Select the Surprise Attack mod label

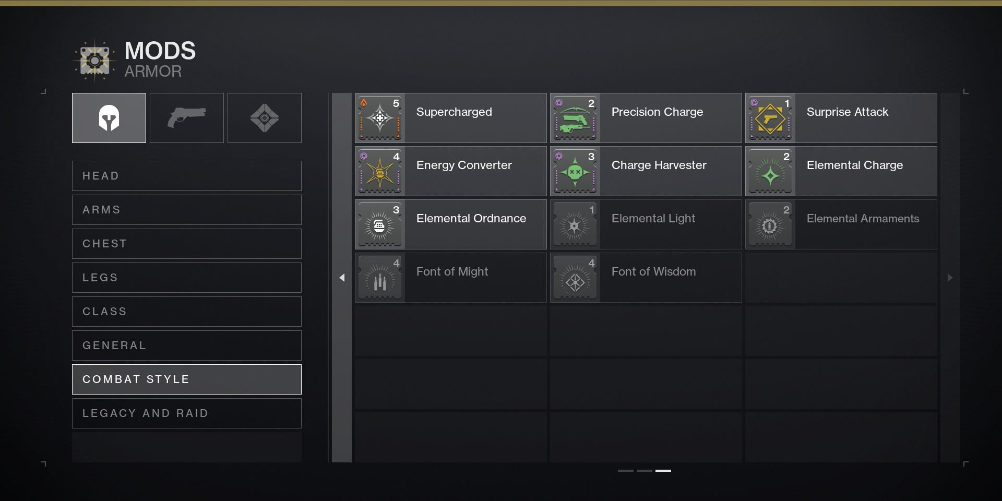(x=848, y=112)
